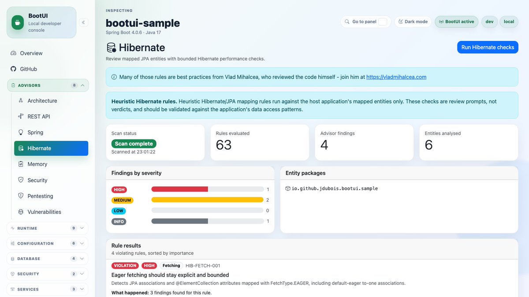The image size is (529, 297).
Task: Collapse the Advisors section
Action: pyautogui.click(x=48, y=85)
